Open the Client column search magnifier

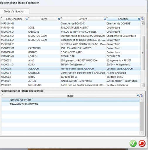pyautogui.click(x=59, y=19)
